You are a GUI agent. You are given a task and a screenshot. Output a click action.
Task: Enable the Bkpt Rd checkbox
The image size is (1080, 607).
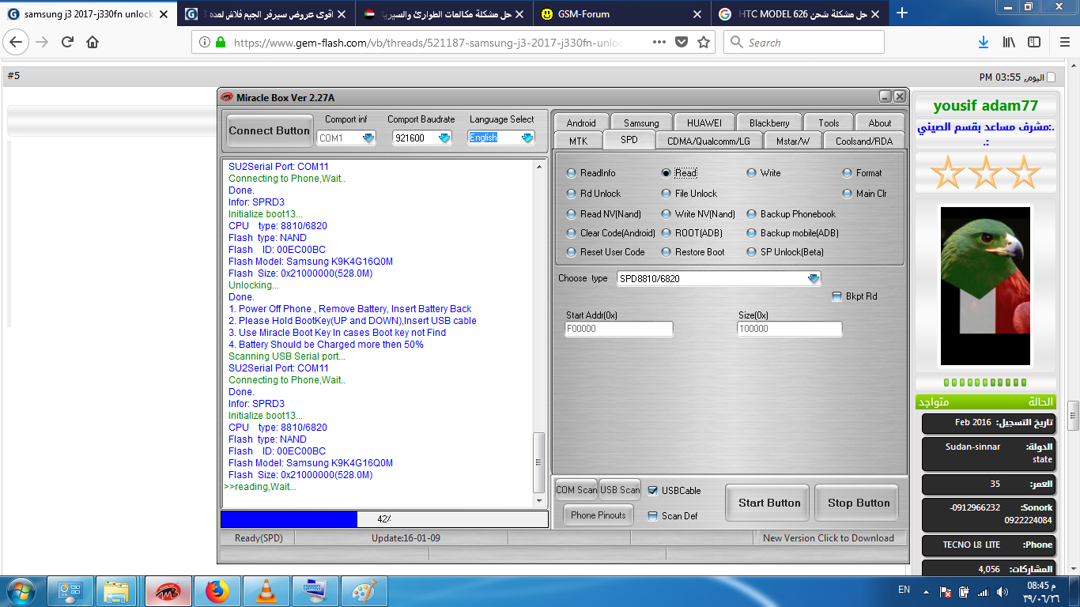click(x=837, y=296)
